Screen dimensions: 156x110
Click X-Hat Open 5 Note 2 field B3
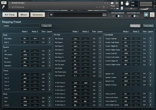86,101
